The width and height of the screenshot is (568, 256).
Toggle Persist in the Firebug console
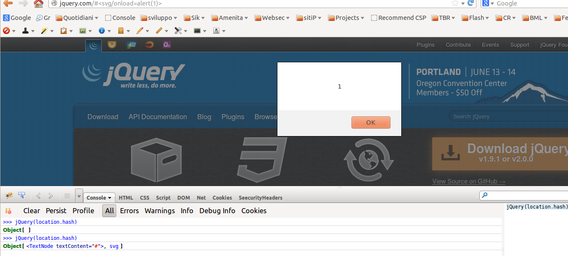pyautogui.click(x=56, y=211)
